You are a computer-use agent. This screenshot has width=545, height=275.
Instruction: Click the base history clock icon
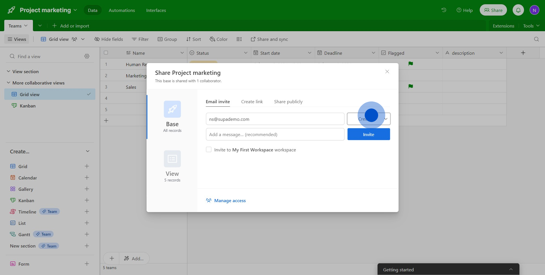click(444, 10)
